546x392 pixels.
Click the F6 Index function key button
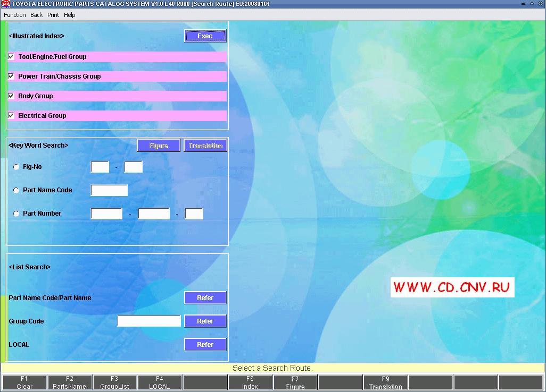pos(250,382)
